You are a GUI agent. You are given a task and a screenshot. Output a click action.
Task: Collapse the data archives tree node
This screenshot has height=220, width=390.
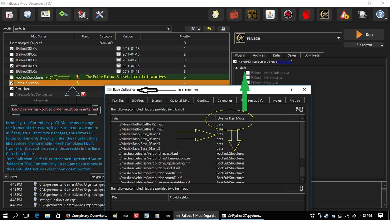point(236,68)
